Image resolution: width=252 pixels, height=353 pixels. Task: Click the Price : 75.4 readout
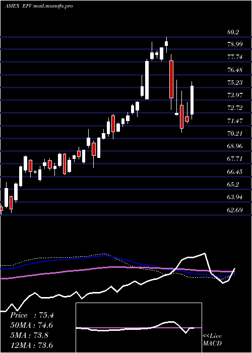tap(32, 315)
